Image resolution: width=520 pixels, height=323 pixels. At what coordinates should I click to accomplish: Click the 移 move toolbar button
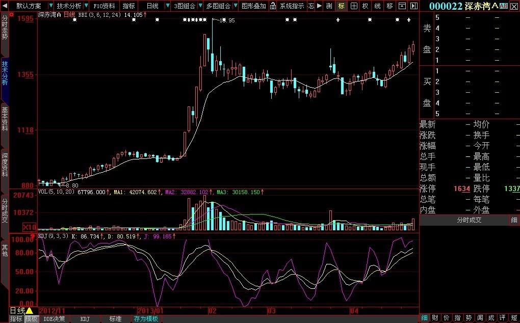pyautogui.click(x=390, y=6)
